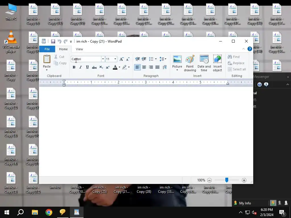
Task: Toggle underline formatting
Action: coord(87,67)
